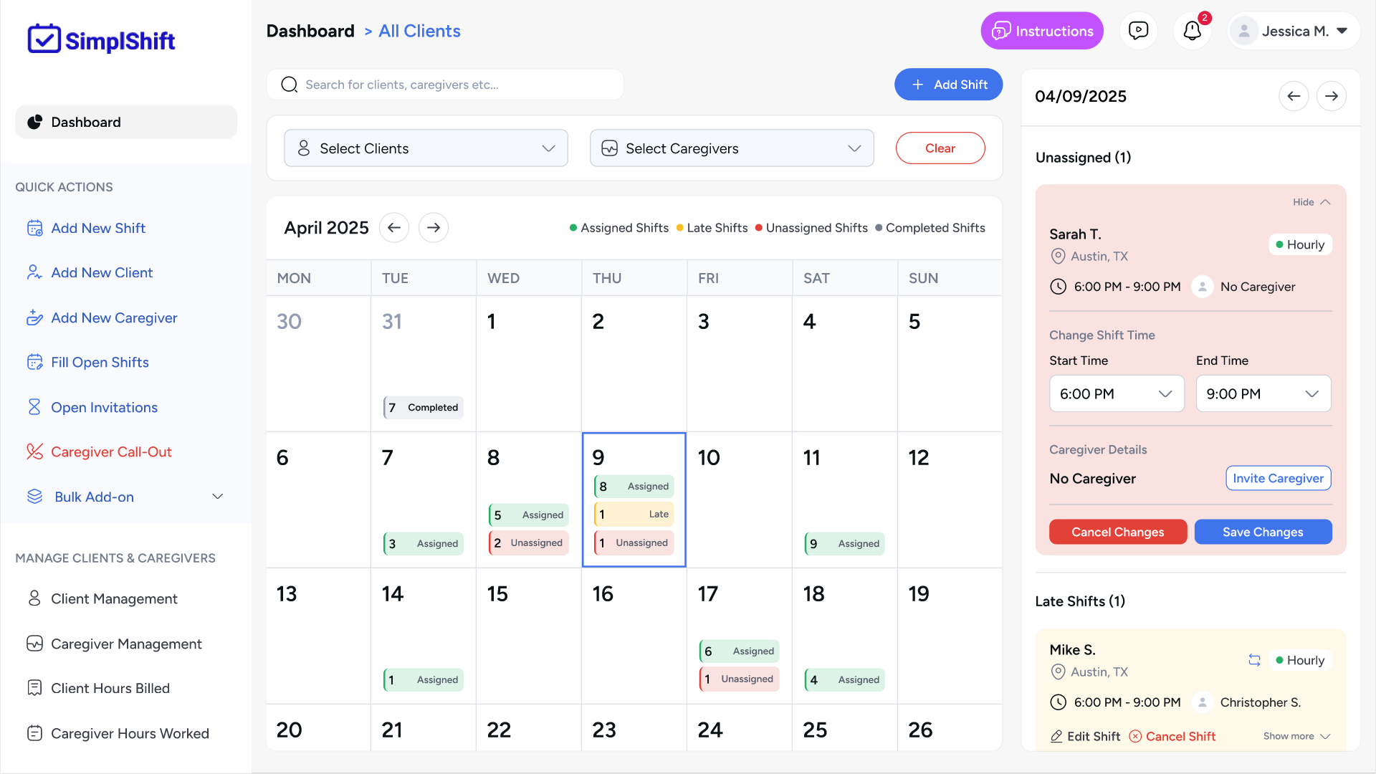The image size is (1376, 774).
Task: Hide the Sarah T. unassigned shift card
Action: [1310, 201]
